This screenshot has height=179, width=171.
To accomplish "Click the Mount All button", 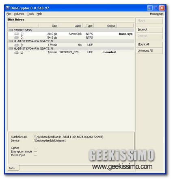I will 149,44.
